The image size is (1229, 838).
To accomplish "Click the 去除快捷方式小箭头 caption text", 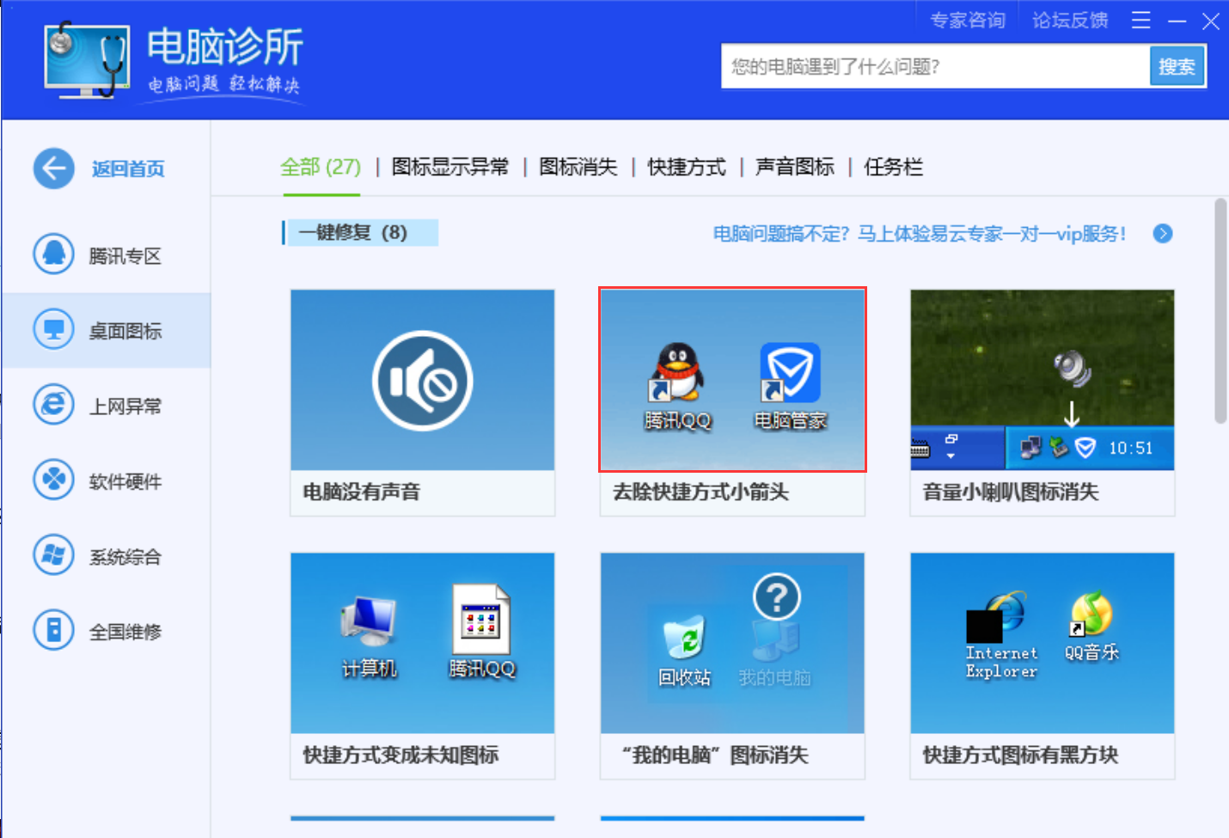I will (x=701, y=492).
